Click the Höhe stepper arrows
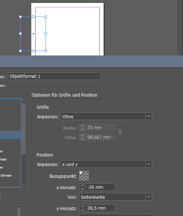Image resolution: width=183 pixels, height=216 pixels. pos(82,137)
